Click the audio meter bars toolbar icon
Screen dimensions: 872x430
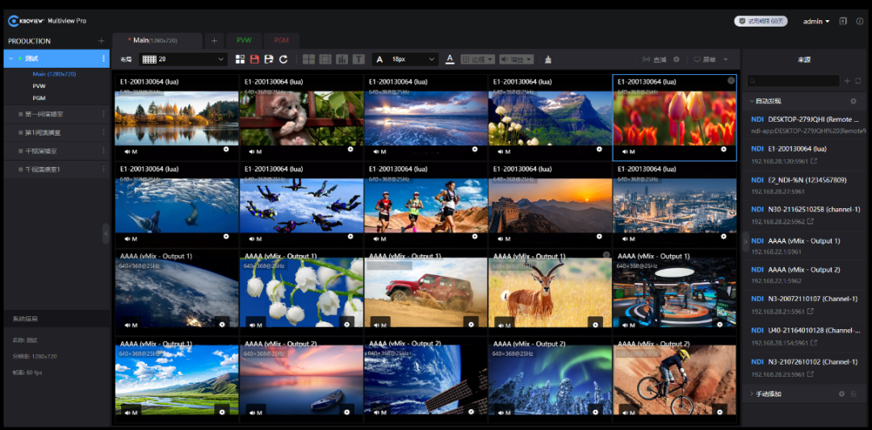point(342,59)
